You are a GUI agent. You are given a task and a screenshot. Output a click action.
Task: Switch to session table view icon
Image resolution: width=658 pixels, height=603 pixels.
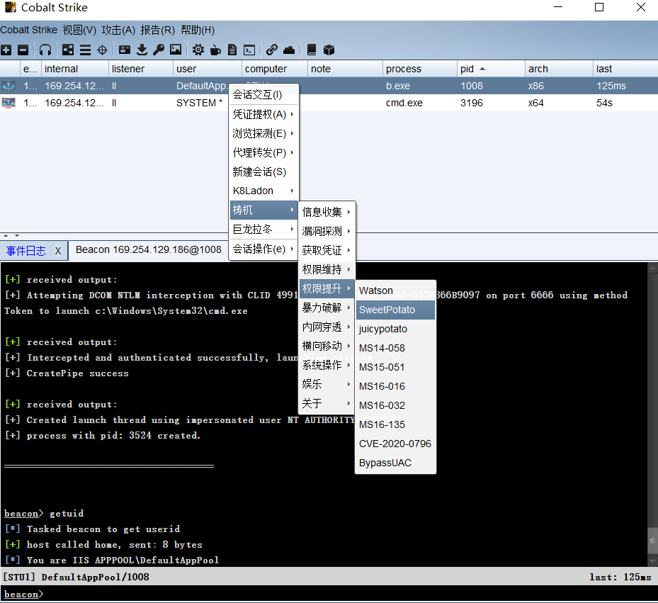[x=85, y=50]
